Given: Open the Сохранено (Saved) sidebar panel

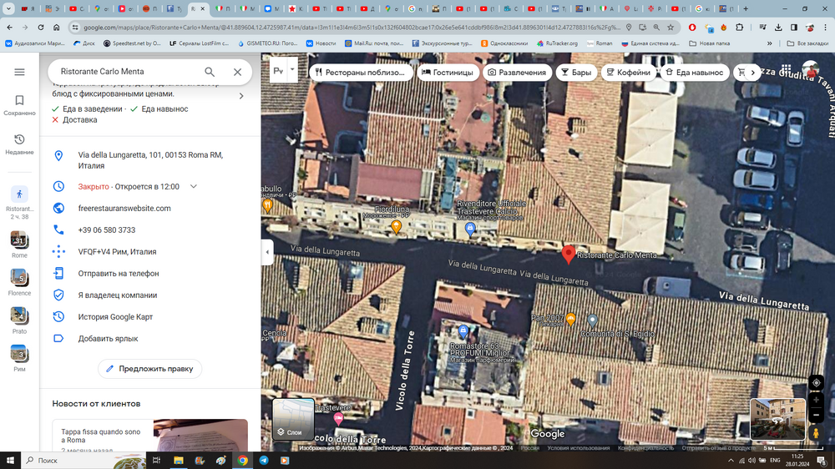Looking at the screenshot, I should pyautogui.click(x=19, y=105).
